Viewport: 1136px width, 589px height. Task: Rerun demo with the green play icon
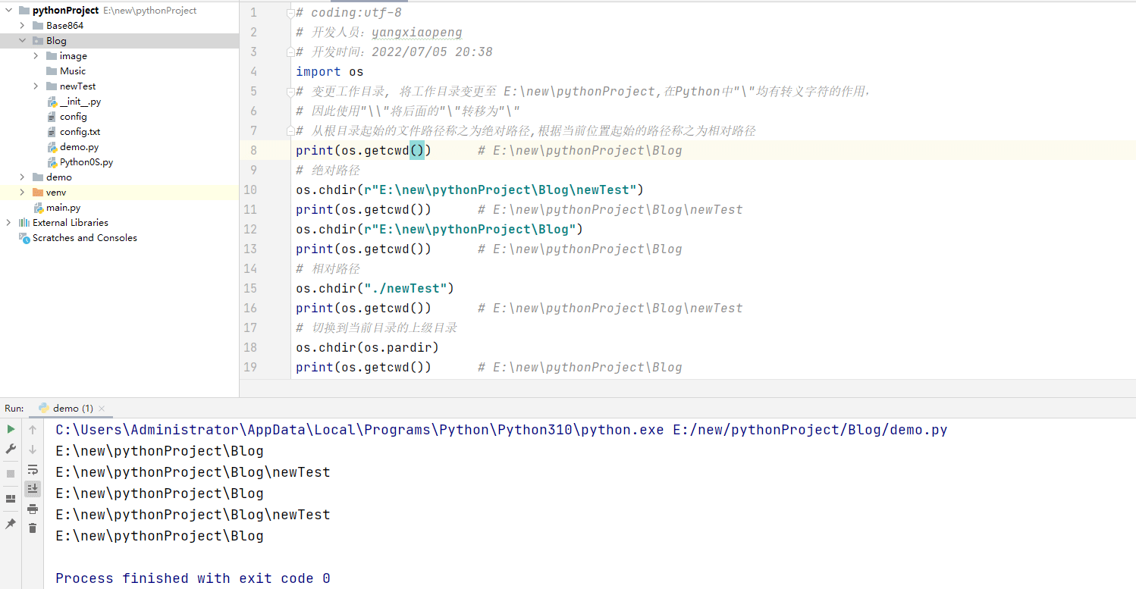(11, 429)
